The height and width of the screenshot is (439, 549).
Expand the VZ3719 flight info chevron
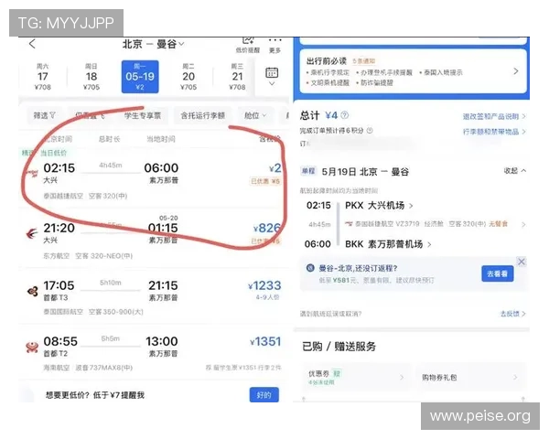pyautogui.click(x=523, y=225)
